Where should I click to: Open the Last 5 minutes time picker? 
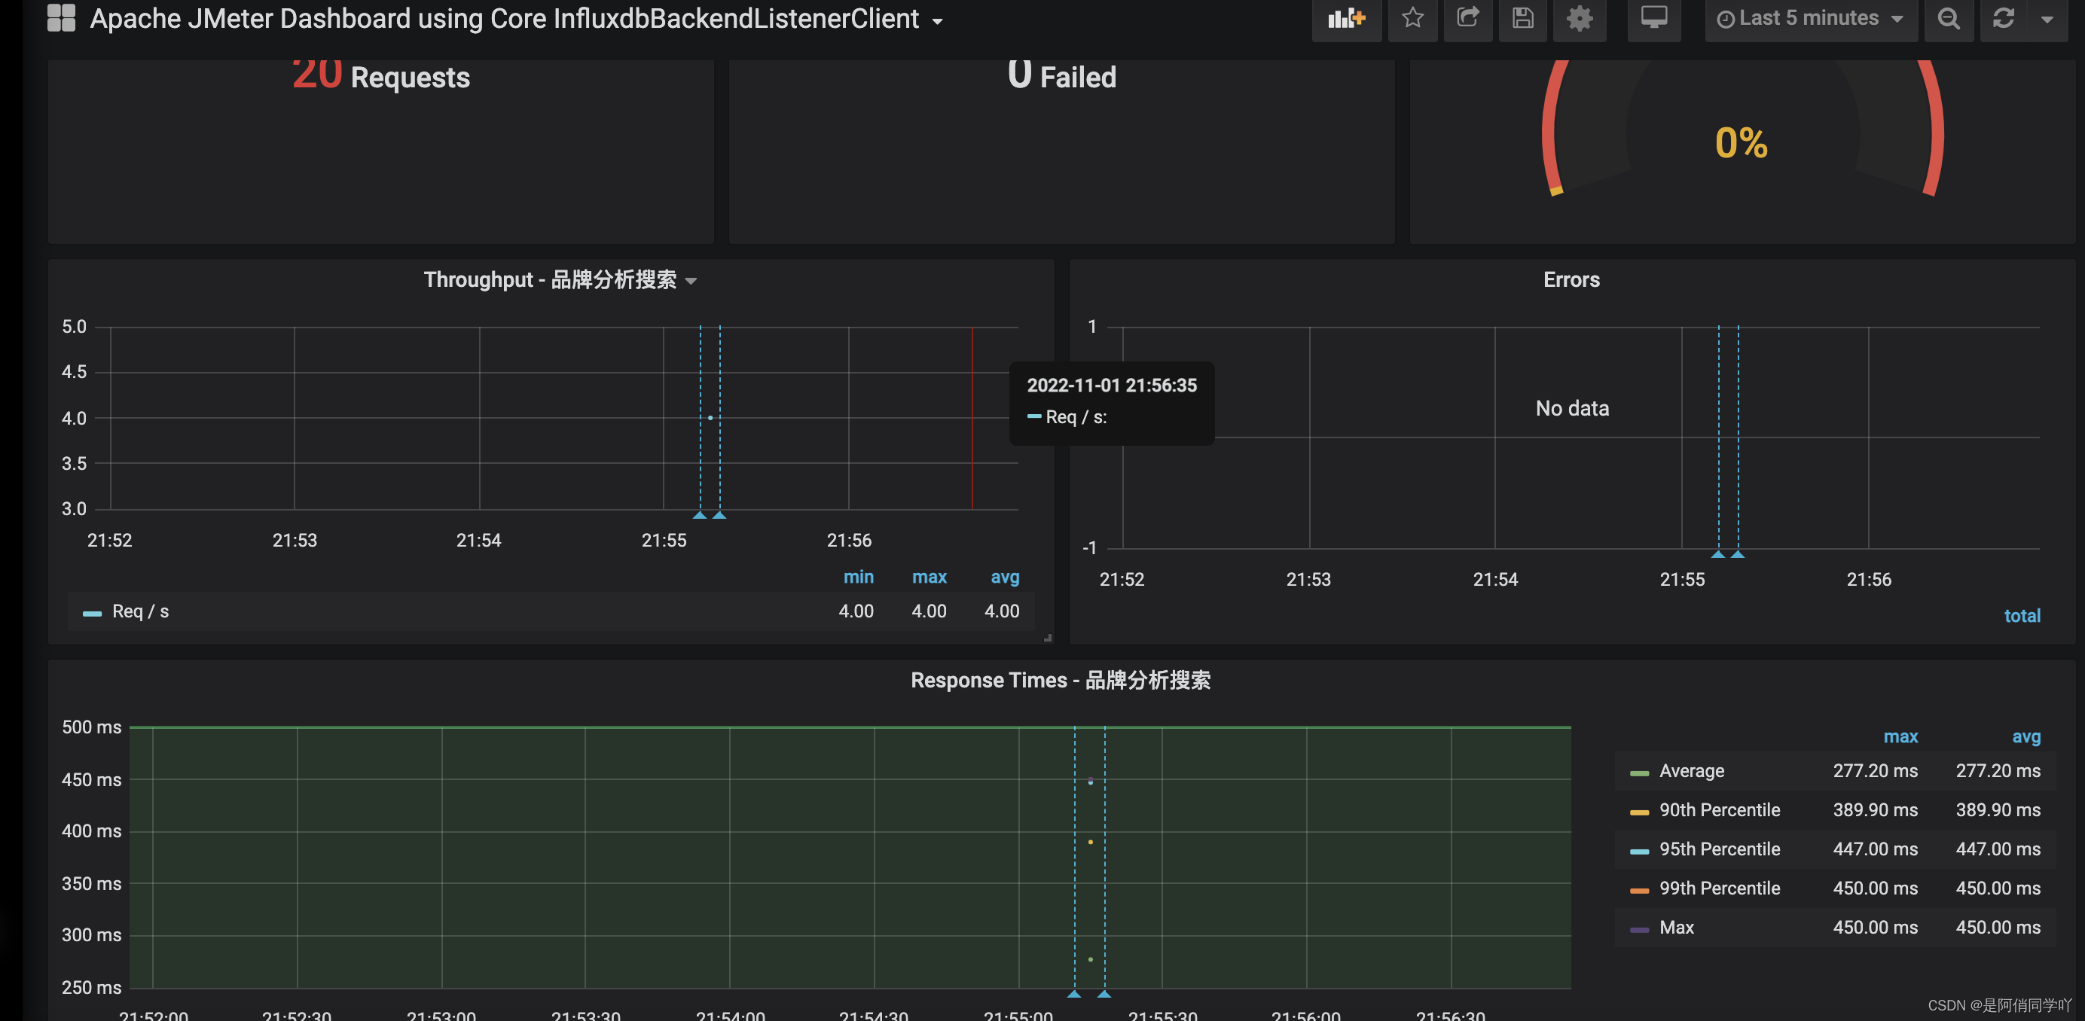pyautogui.click(x=1810, y=19)
